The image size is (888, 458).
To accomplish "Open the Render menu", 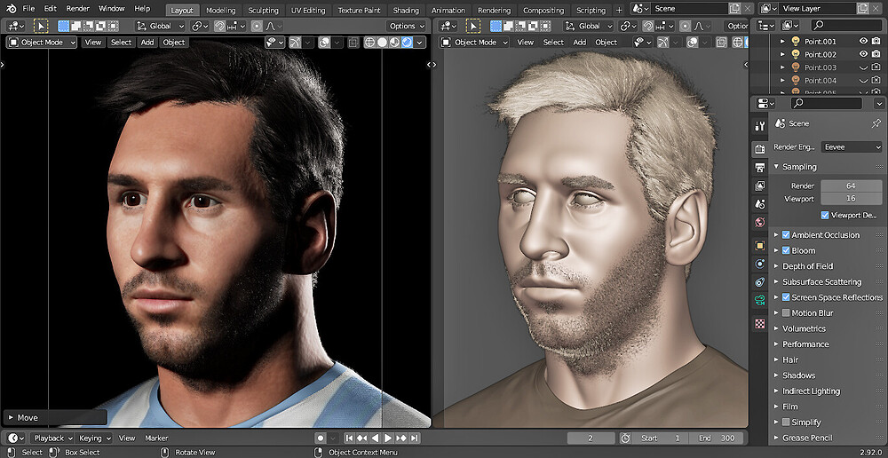I will 77,9.
